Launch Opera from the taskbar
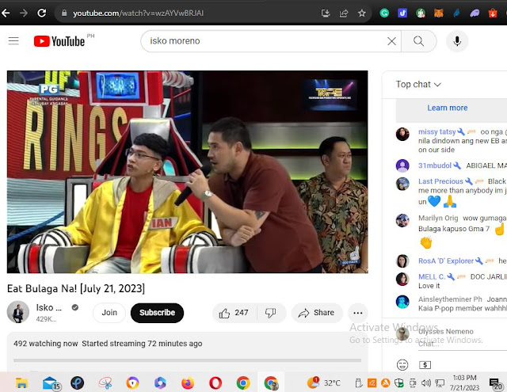Viewport: 507px width, 392px height. (x=215, y=383)
